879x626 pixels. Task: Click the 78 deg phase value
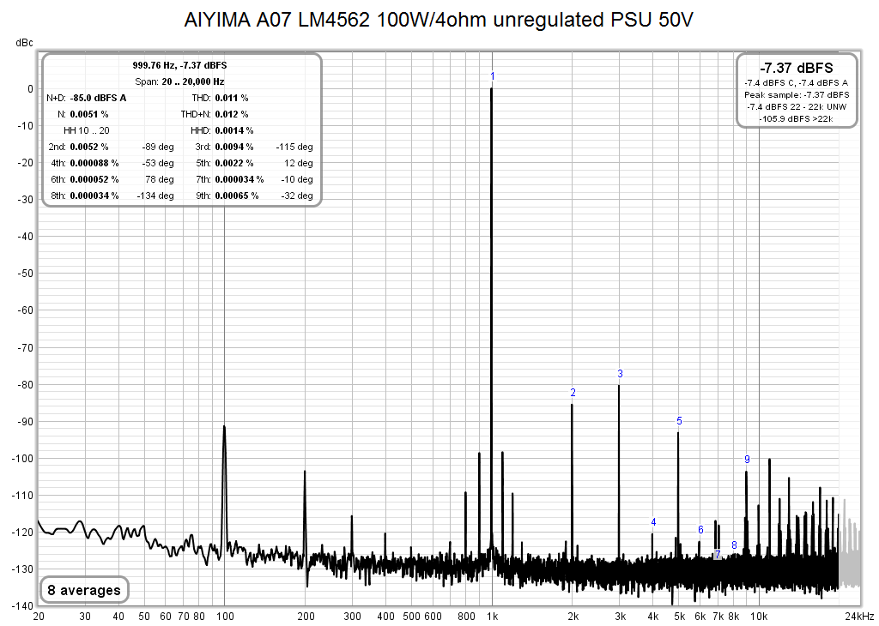coord(159,179)
